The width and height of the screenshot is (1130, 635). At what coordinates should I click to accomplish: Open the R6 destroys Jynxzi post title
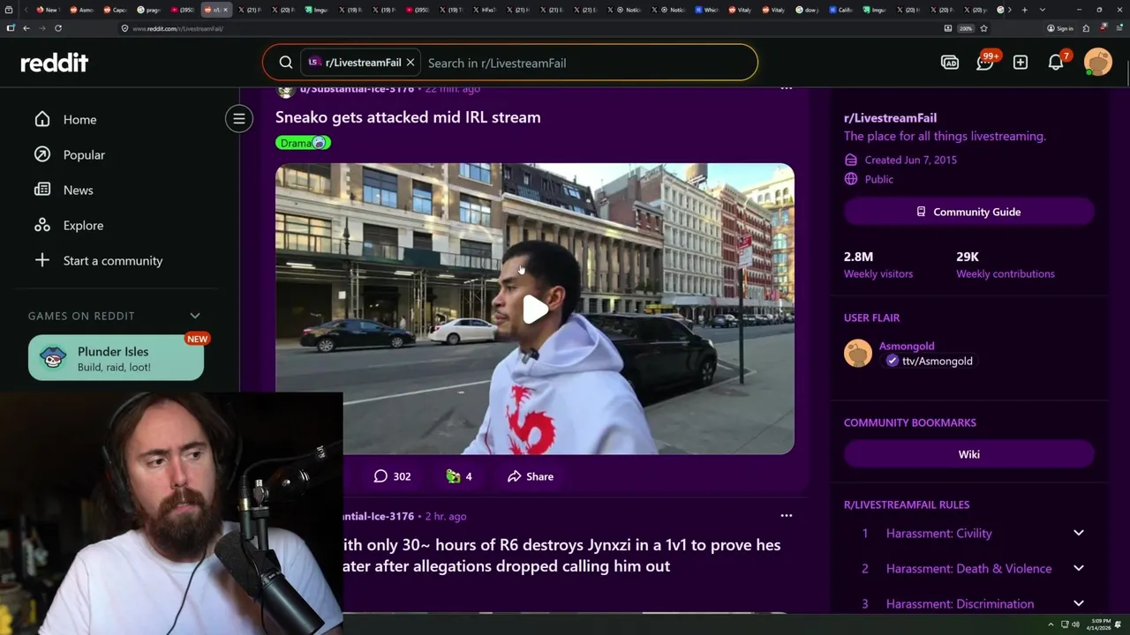[562, 556]
